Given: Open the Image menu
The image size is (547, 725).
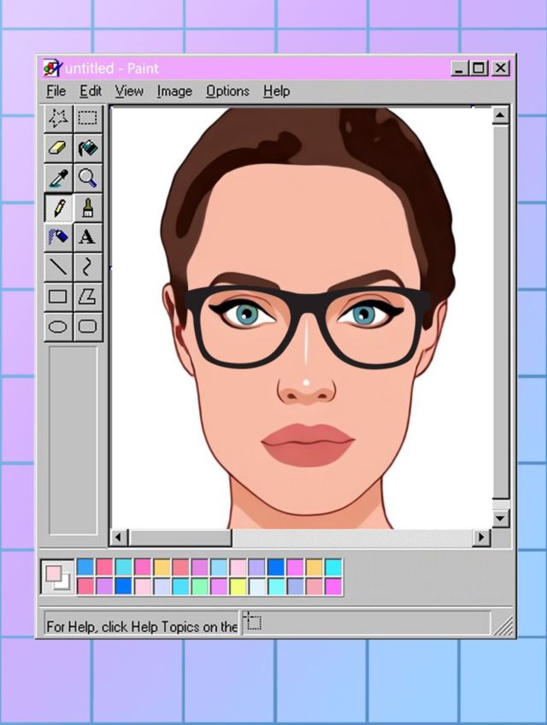Looking at the screenshot, I should pyautogui.click(x=174, y=91).
